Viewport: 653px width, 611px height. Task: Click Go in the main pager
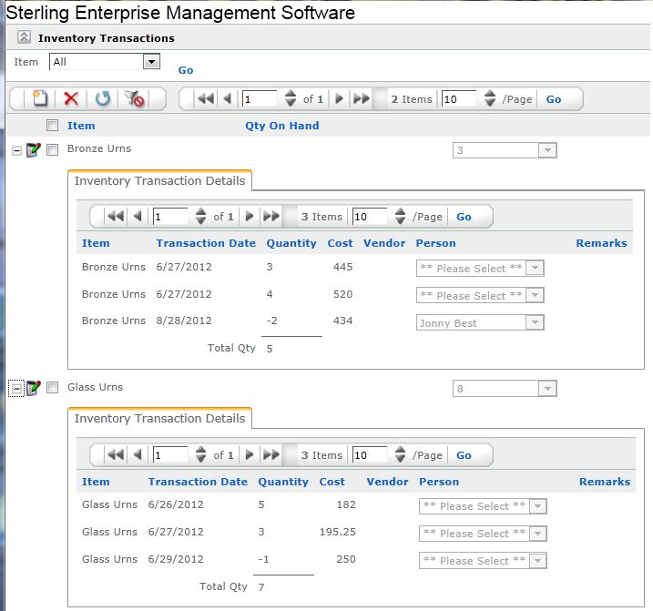pos(554,99)
